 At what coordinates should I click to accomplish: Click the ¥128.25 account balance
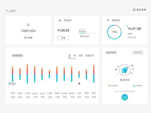[x=63, y=30]
